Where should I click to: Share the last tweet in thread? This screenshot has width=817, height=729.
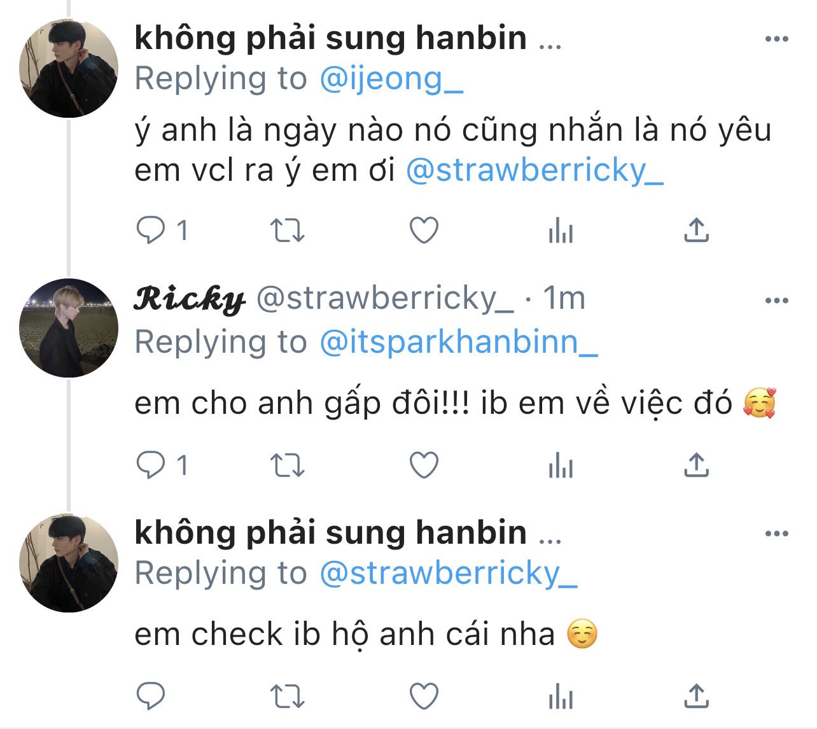697,697
